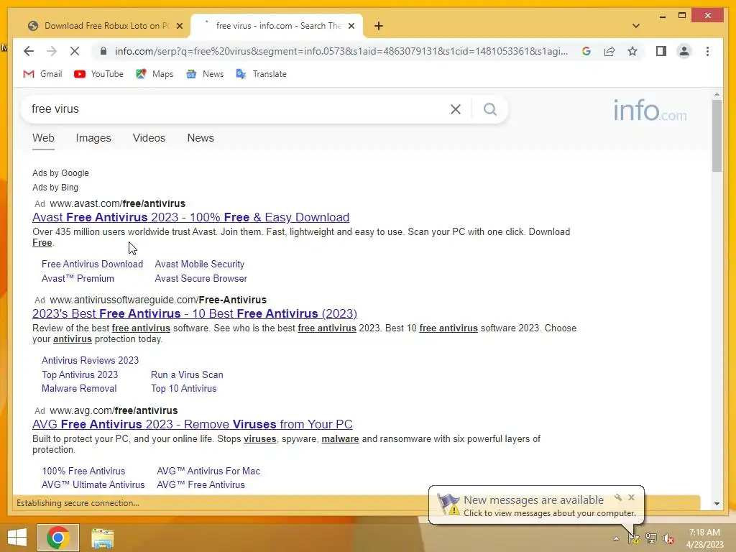736x552 pixels.
Task: Open the Windows Start button
Action: pos(17,538)
